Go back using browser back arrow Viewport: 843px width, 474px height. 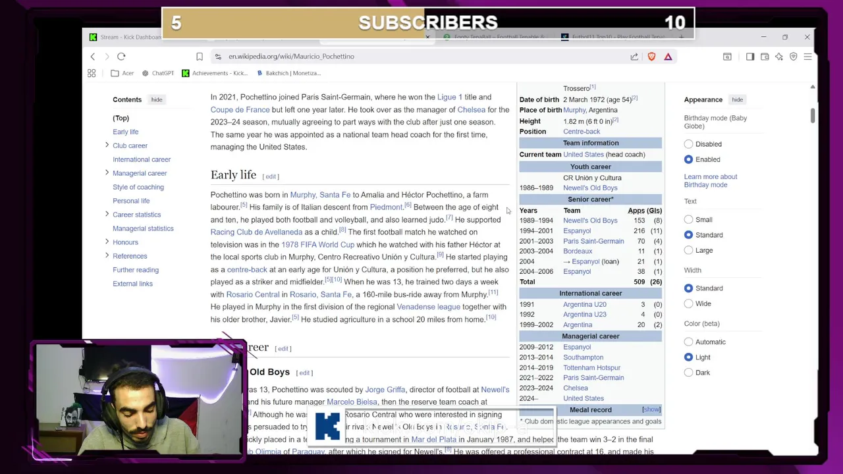click(93, 57)
